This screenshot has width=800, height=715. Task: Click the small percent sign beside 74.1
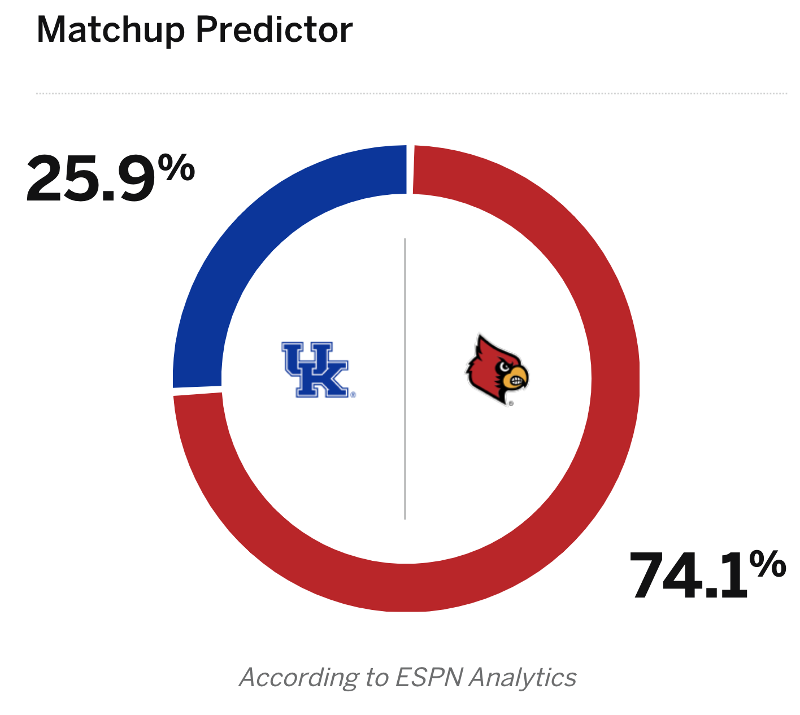click(768, 564)
